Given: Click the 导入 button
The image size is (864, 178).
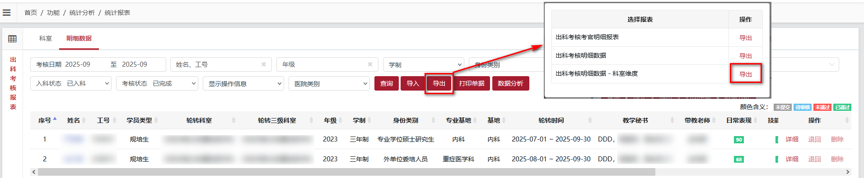Looking at the screenshot, I should (x=413, y=83).
